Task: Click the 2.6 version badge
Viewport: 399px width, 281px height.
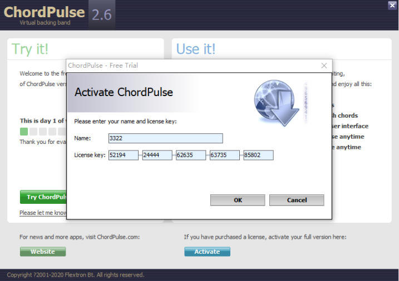Action: 101,15
